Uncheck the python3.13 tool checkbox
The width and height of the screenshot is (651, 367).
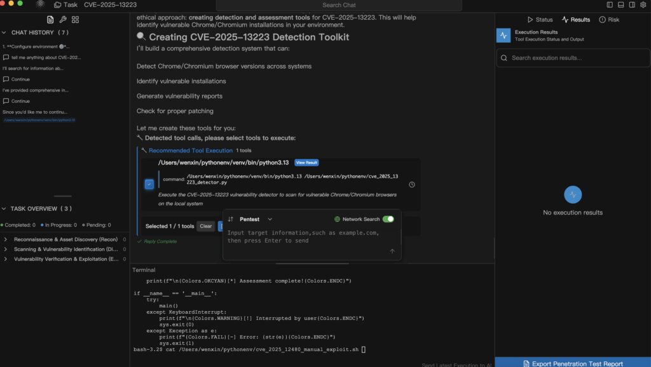[x=149, y=184]
